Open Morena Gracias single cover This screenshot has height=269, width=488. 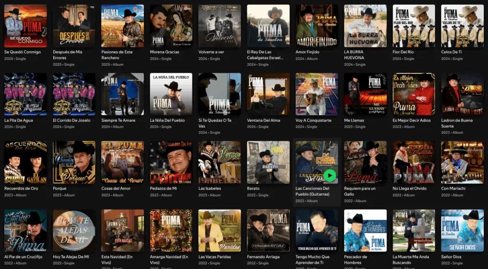coord(171,26)
